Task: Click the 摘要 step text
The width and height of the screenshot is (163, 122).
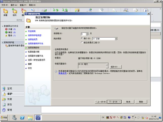Action: pyautogui.click(x=30, y=64)
